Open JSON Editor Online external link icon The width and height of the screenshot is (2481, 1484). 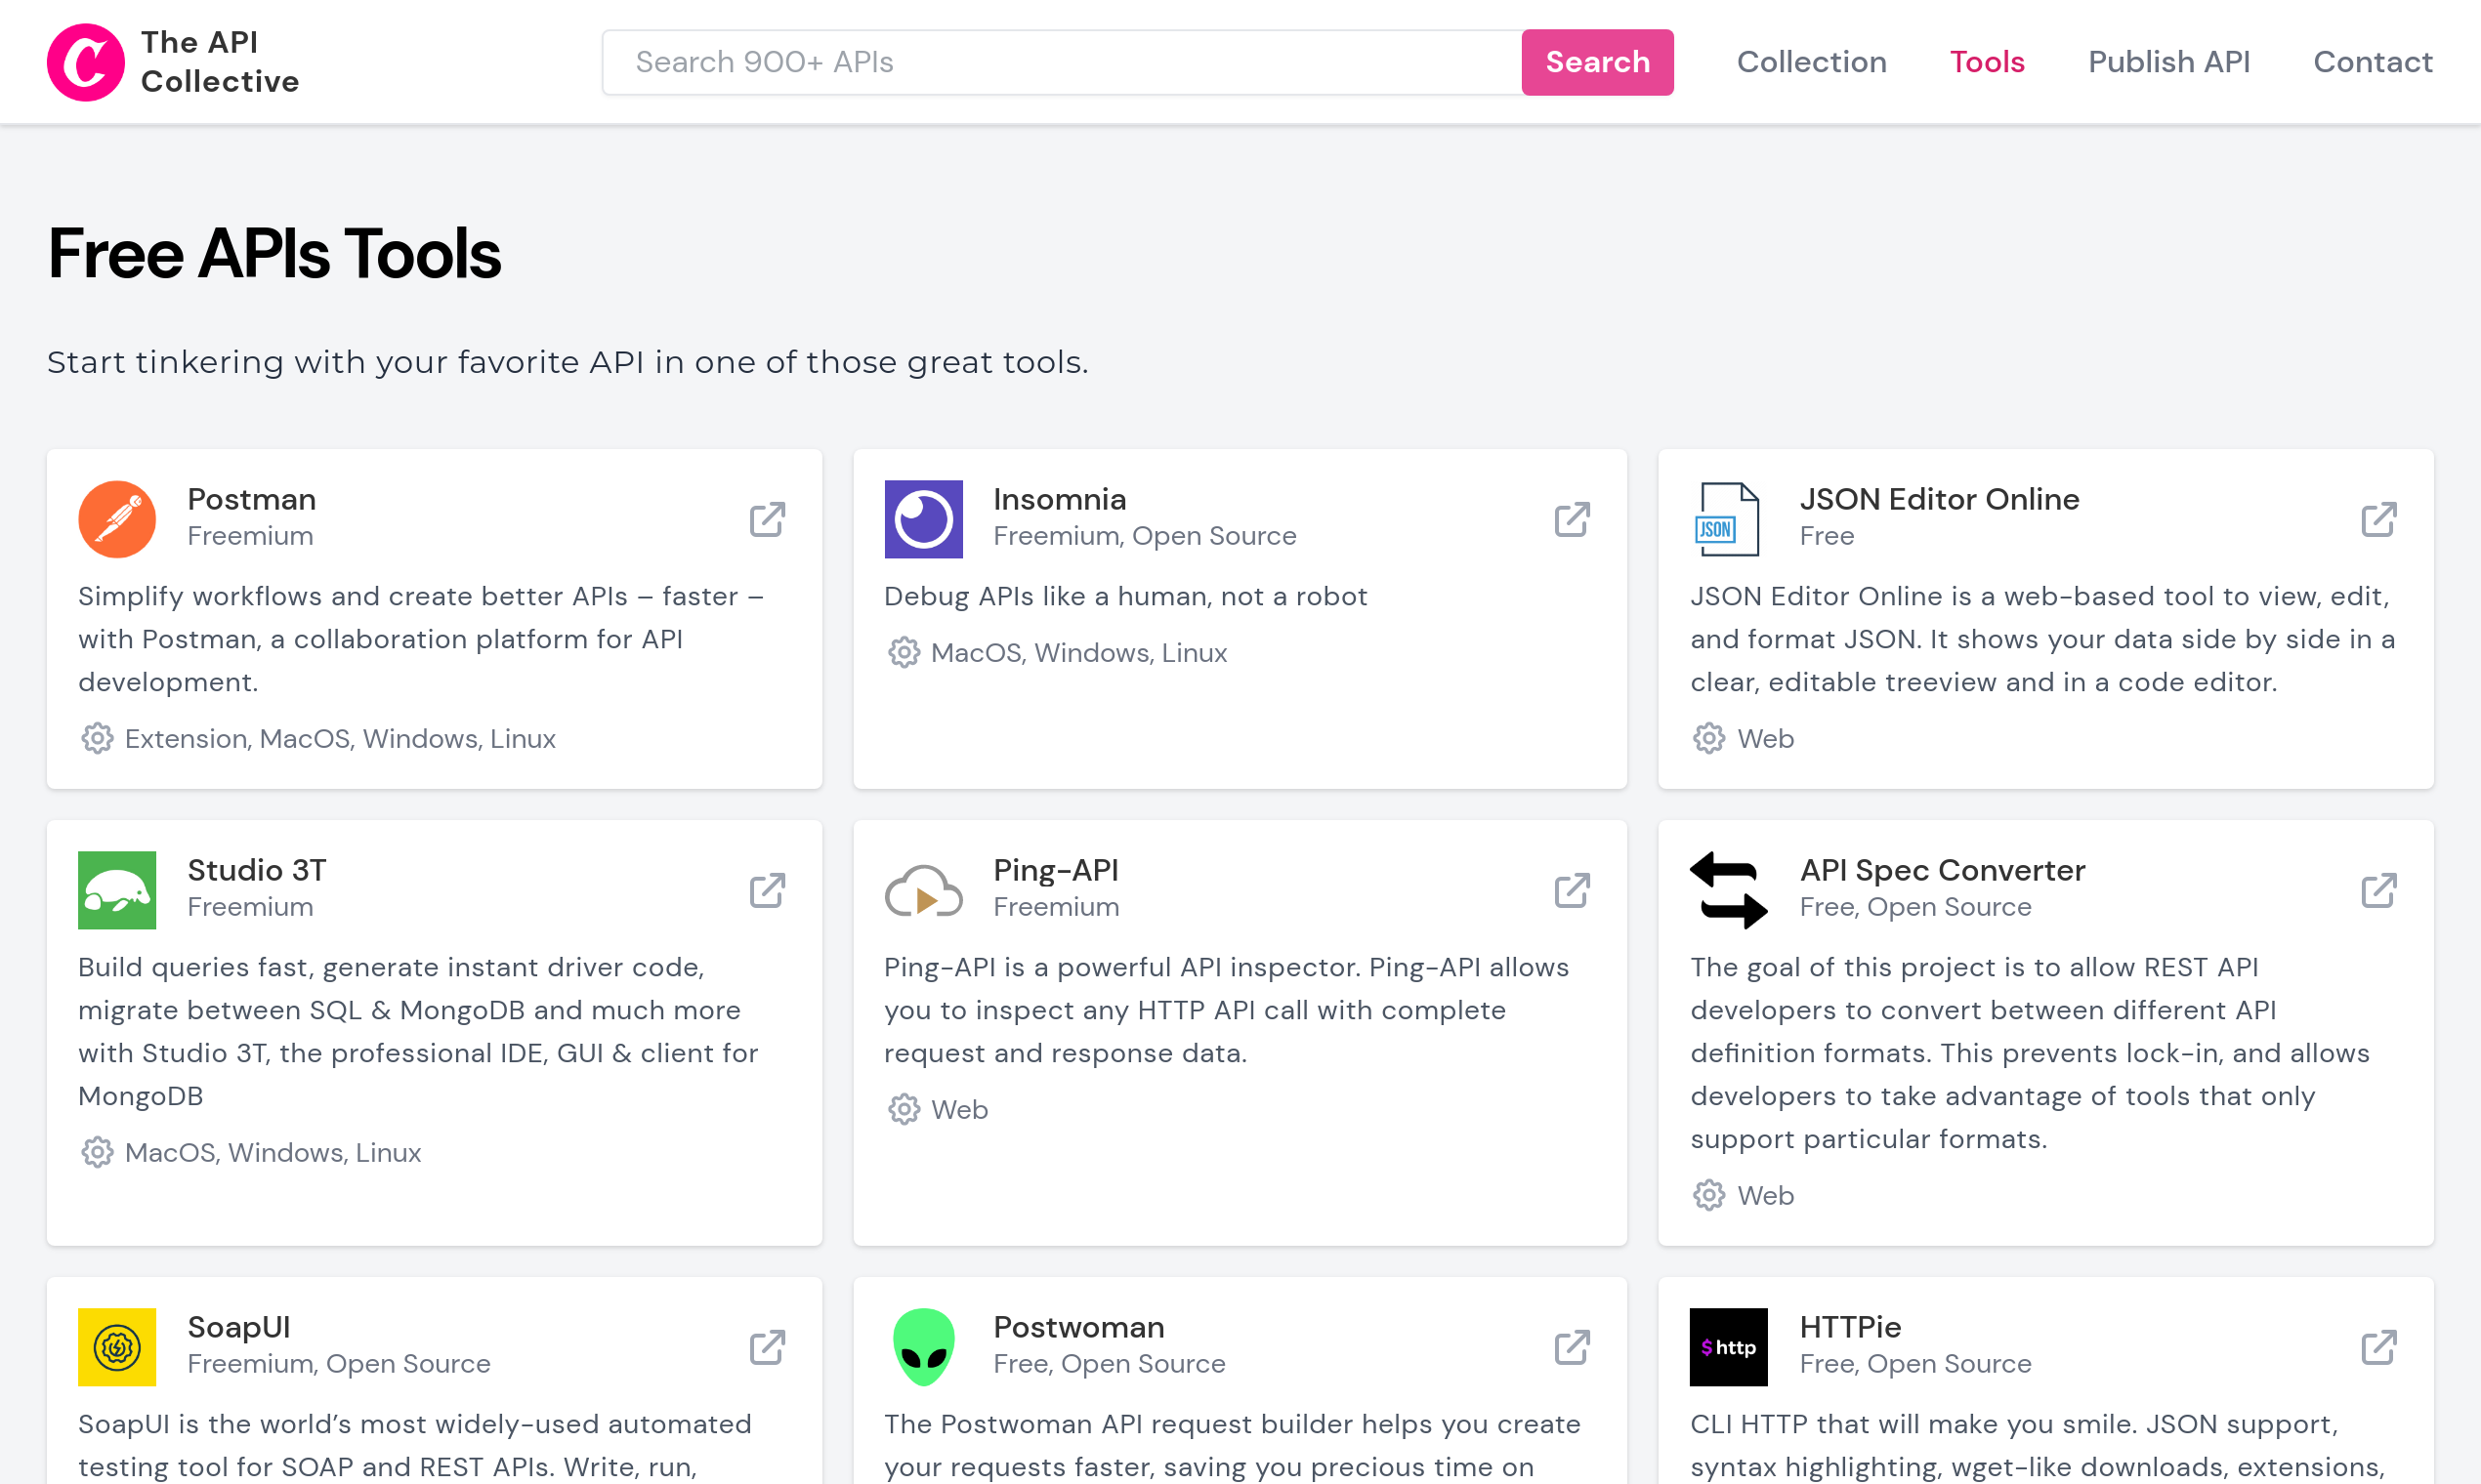pos(2378,519)
